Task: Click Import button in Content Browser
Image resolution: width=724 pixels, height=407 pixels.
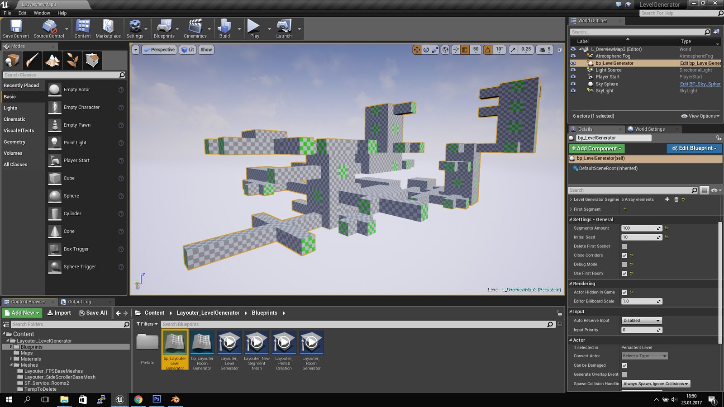Action: pyautogui.click(x=59, y=313)
